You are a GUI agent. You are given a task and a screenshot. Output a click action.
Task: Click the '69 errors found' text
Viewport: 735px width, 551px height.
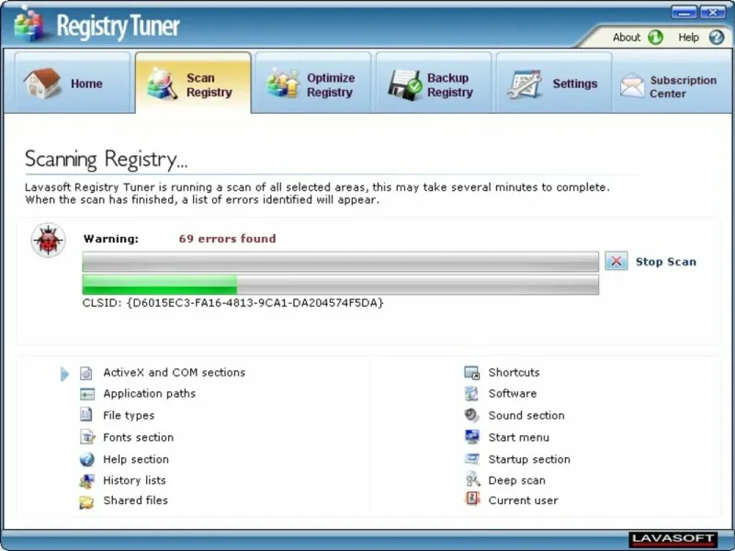point(227,239)
